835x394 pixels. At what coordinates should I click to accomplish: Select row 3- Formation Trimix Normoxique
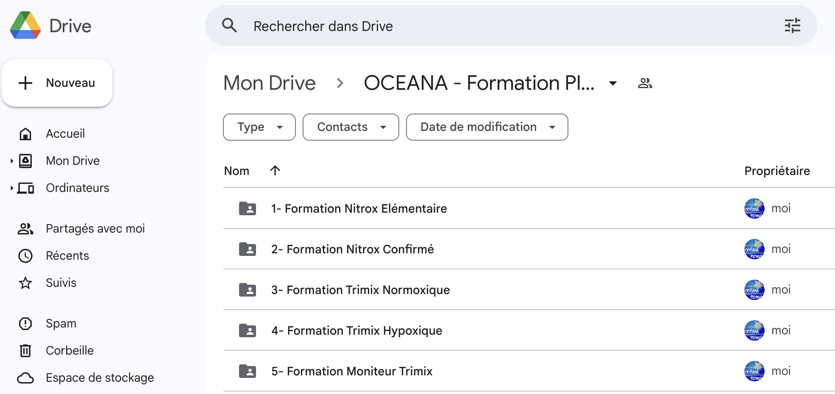[x=529, y=290]
